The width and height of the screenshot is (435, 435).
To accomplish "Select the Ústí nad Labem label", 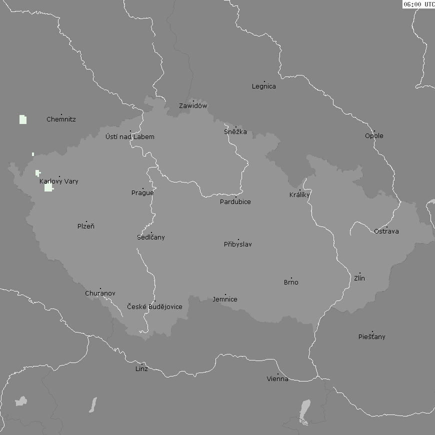I will pos(130,137).
